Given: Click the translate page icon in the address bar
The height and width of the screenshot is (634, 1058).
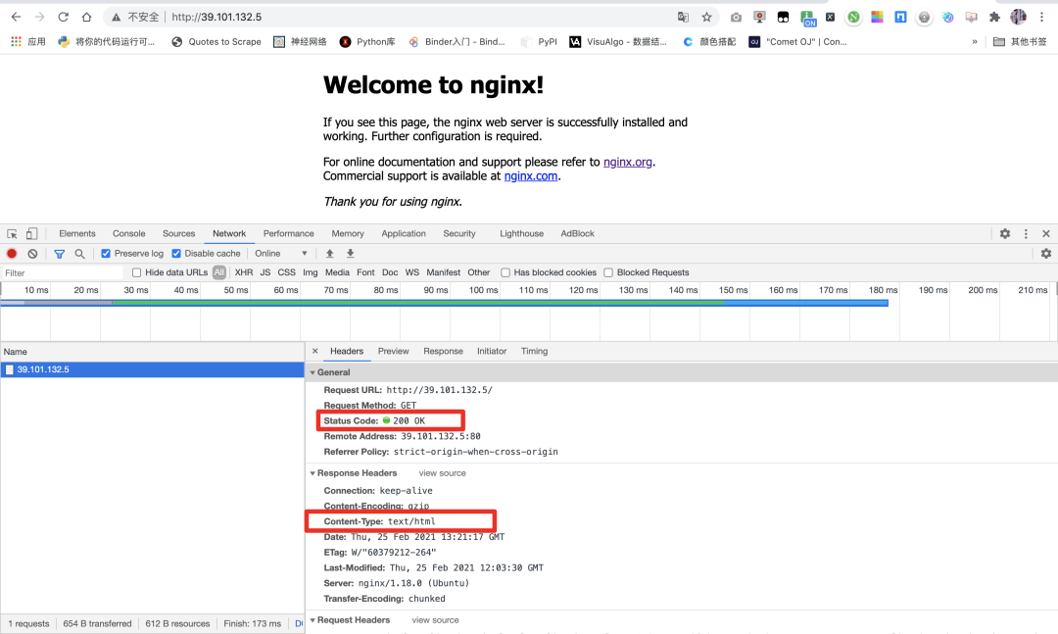Looking at the screenshot, I should [683, 17].
